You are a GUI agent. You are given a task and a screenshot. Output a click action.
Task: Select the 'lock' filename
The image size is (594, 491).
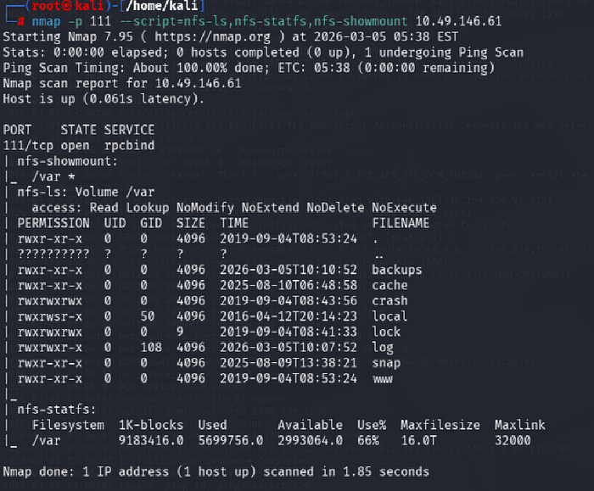pos(386,332)
